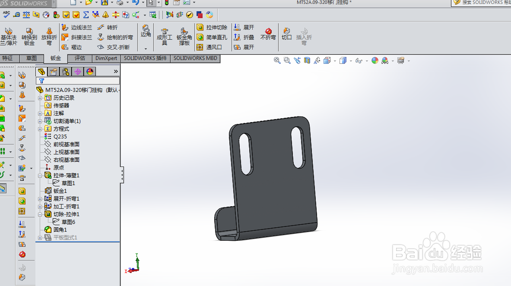Select the Q235 material entry
The height and width of the screenshot is (286, 511).
point(56,137)
